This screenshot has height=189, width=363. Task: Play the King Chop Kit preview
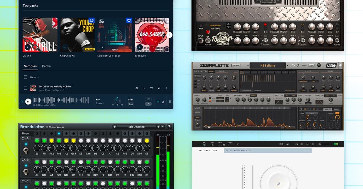[x=65, y=47]
